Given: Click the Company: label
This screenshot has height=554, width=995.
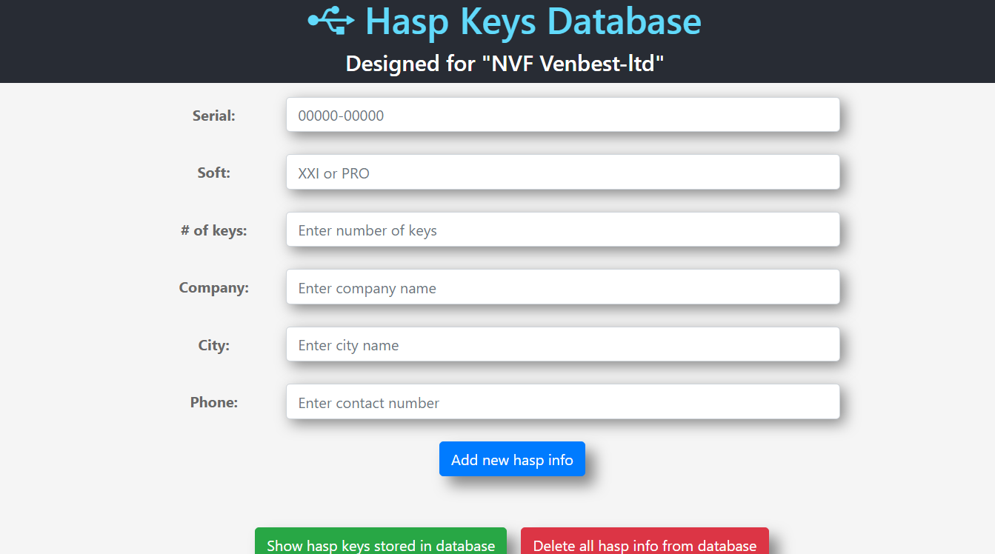Looking at the screenshot, I should pyautogui.click(x=214, y=287).
